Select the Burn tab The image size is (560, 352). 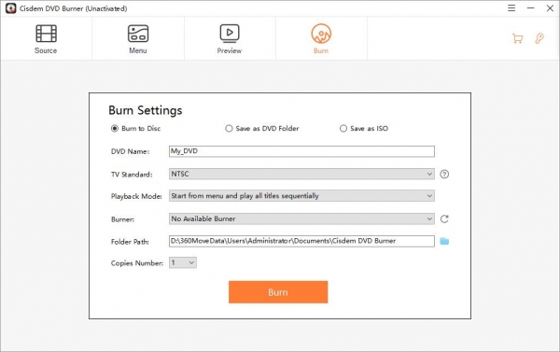[x=321, y=39]
